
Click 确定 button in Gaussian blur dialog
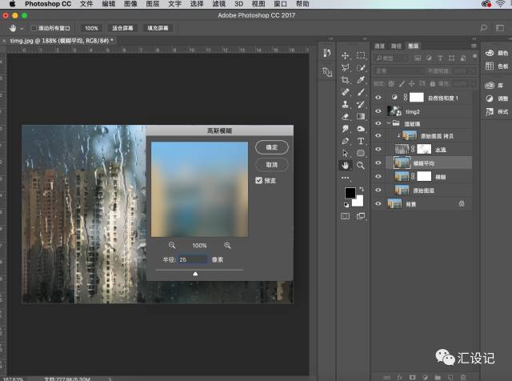point(271,147)
